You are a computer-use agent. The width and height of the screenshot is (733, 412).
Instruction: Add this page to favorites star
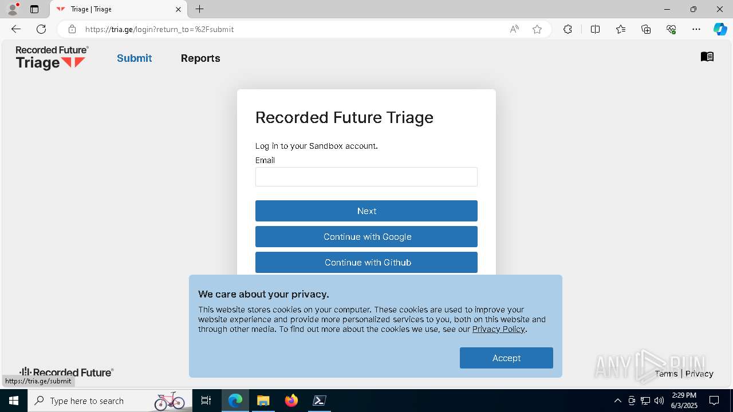tap(537, 29)
